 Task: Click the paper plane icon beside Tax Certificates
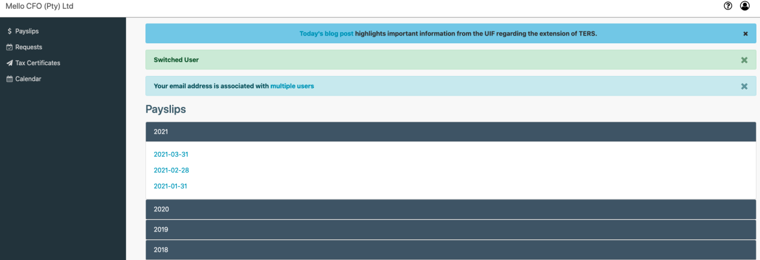[9, 63]
